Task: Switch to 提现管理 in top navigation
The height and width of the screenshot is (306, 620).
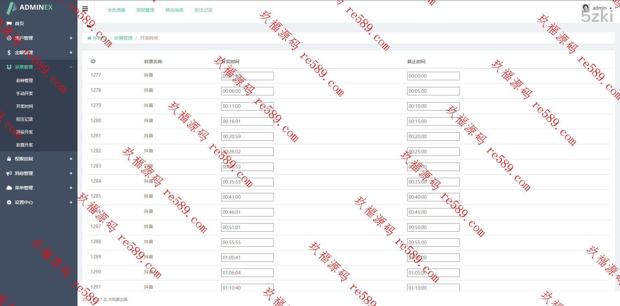Action: click(145, 10)
